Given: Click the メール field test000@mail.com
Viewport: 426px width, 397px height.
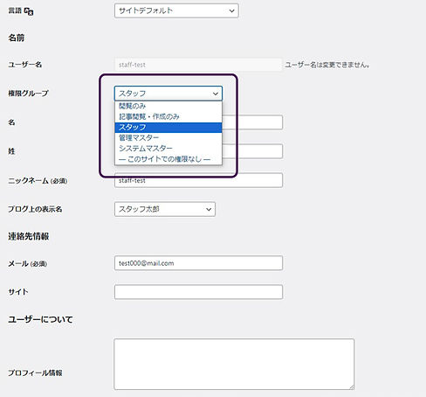Looking at the screenshot, I should pyautogui.click(x=198, y=263).
